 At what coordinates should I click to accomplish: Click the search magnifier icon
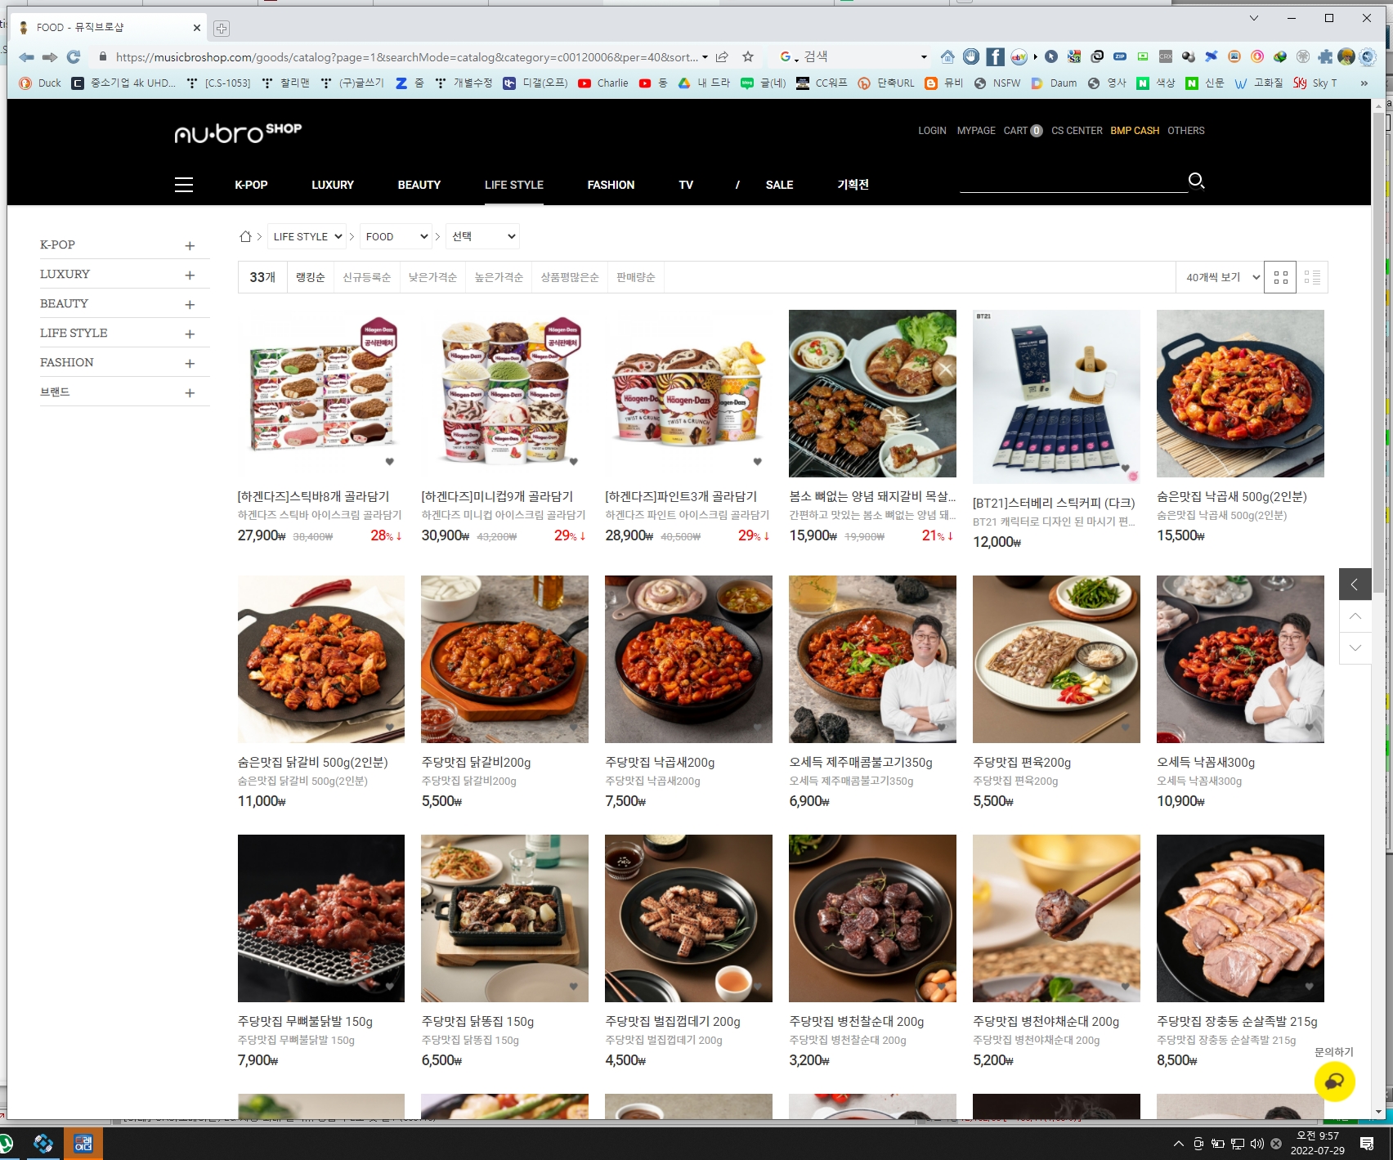1196,181
